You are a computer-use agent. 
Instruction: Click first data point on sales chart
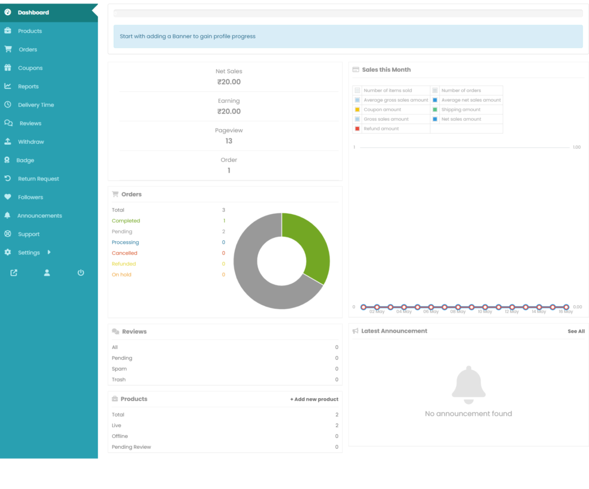click(364, 307)
